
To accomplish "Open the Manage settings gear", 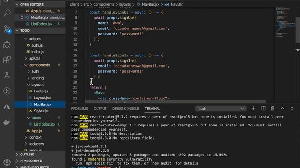I will (7, 162).
